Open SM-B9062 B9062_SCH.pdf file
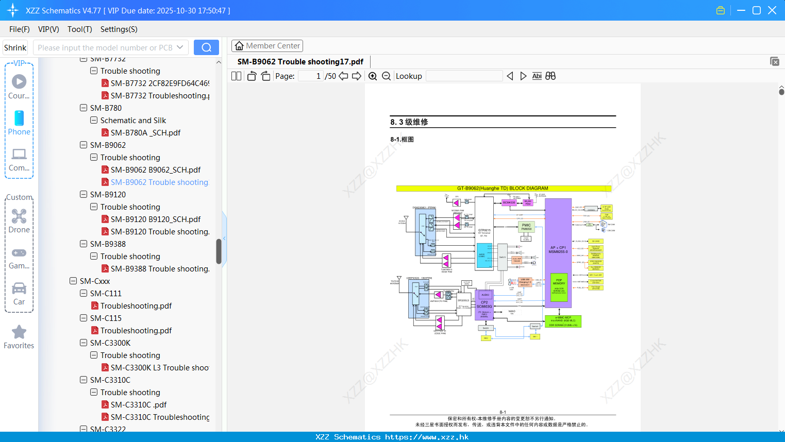Image resolution: width=785 pixels, height=442 pixels. [156, 169]
